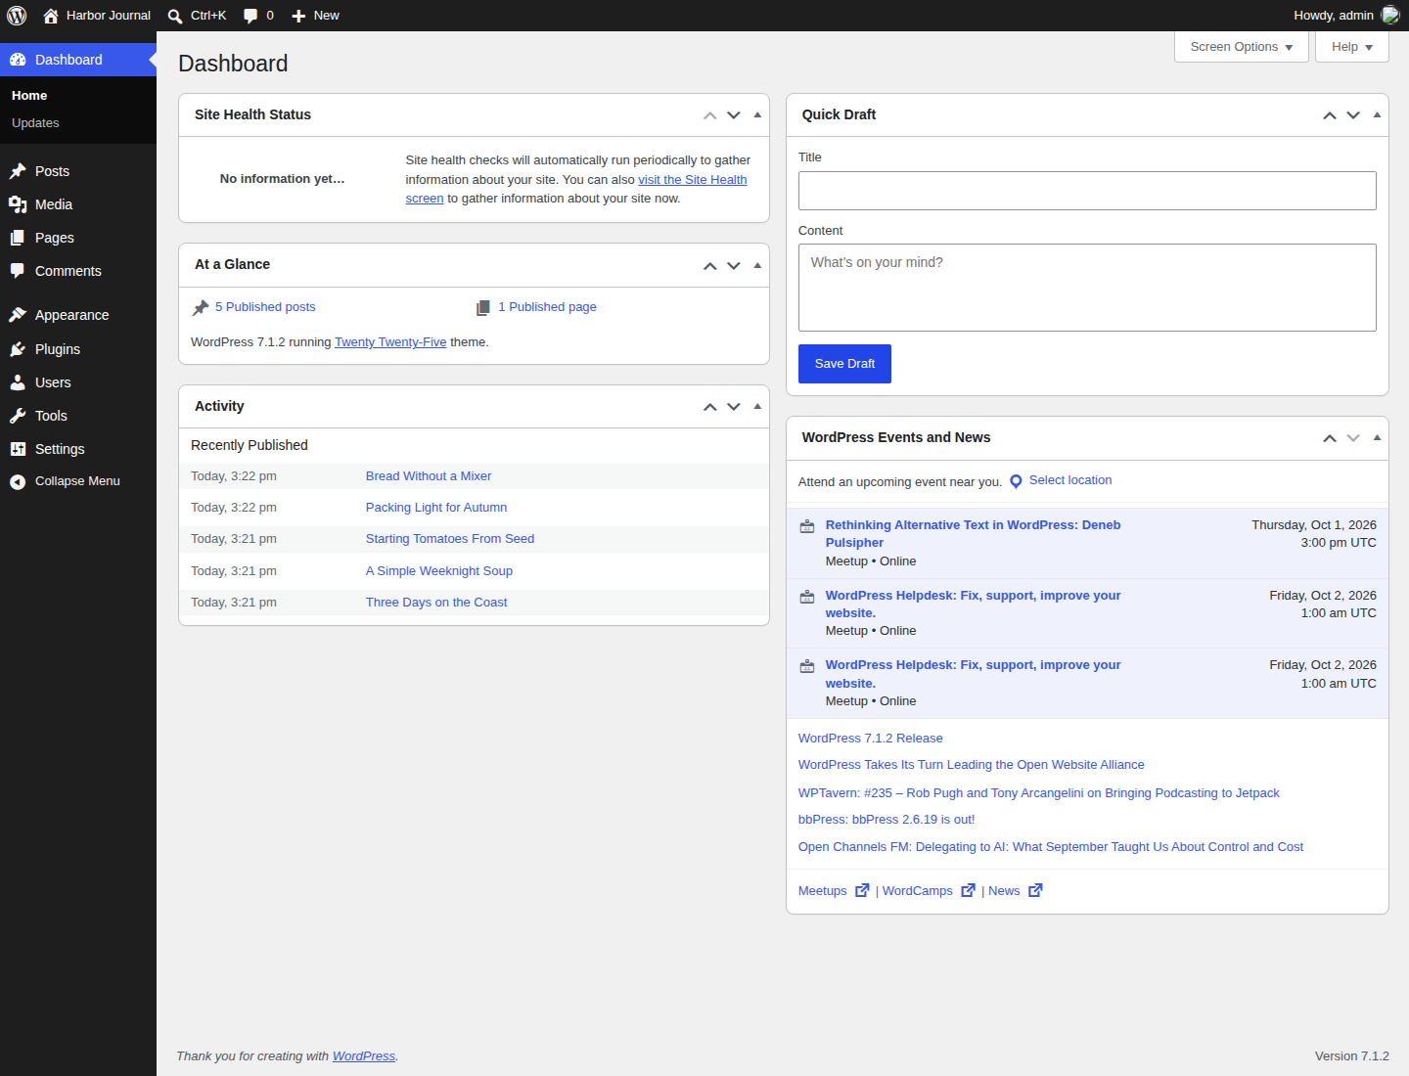This screenshot has height=1076, width=1409.
Task: Expand Screen Options dropdown
Action: 1241,47
